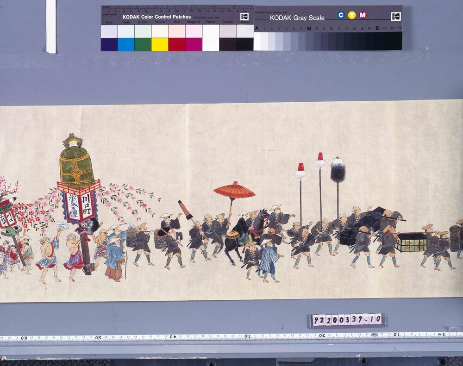463x366 pixels.
Task: Click the cyan patch on the color chart
Action: 126,44
